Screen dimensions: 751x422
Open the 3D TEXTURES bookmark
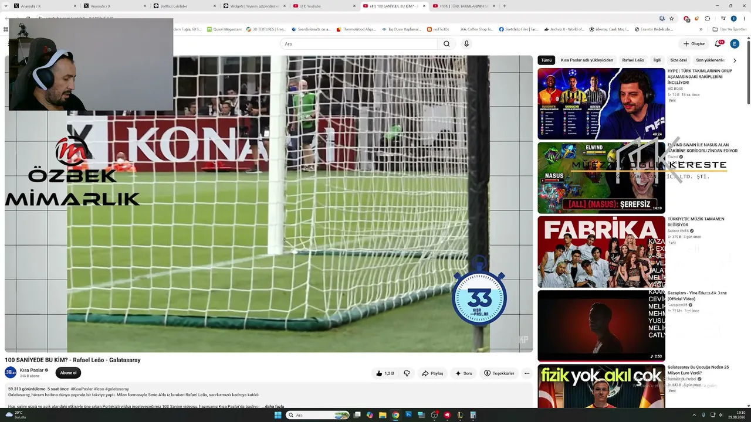(x=266, y=29)
